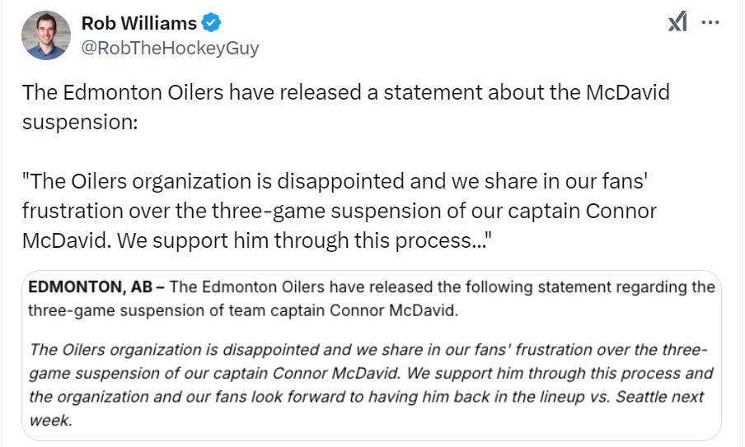Open the three-dot More options menu
This screenshot has height=447, width=745.
point(710,23)
